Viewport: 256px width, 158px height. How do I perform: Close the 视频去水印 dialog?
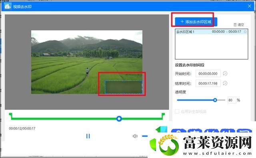[249, 6]
